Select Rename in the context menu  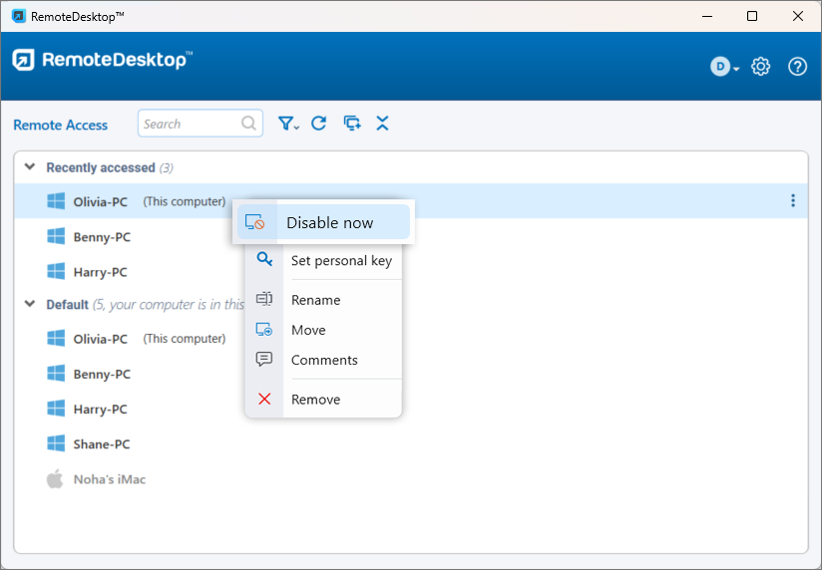[315, 300]
